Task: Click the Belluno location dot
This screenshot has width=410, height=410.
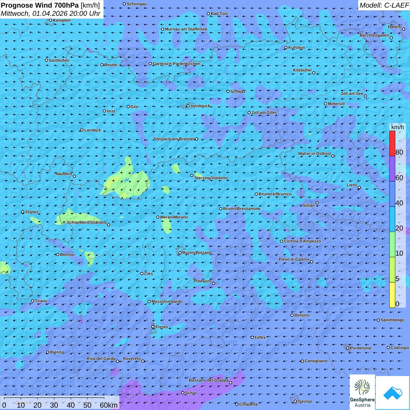Action: coord(292,315)
